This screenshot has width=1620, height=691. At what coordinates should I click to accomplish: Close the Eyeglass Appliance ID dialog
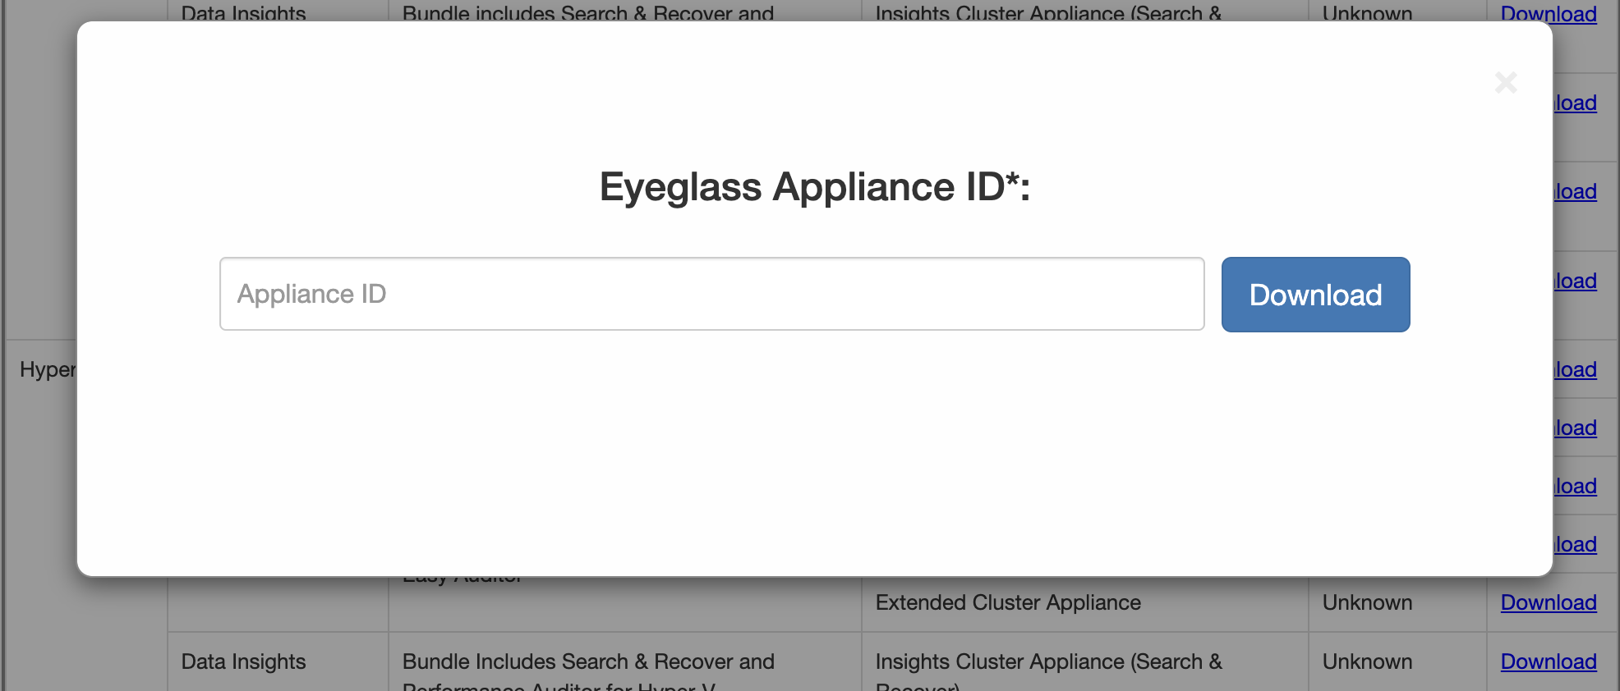coord(1505,82)
